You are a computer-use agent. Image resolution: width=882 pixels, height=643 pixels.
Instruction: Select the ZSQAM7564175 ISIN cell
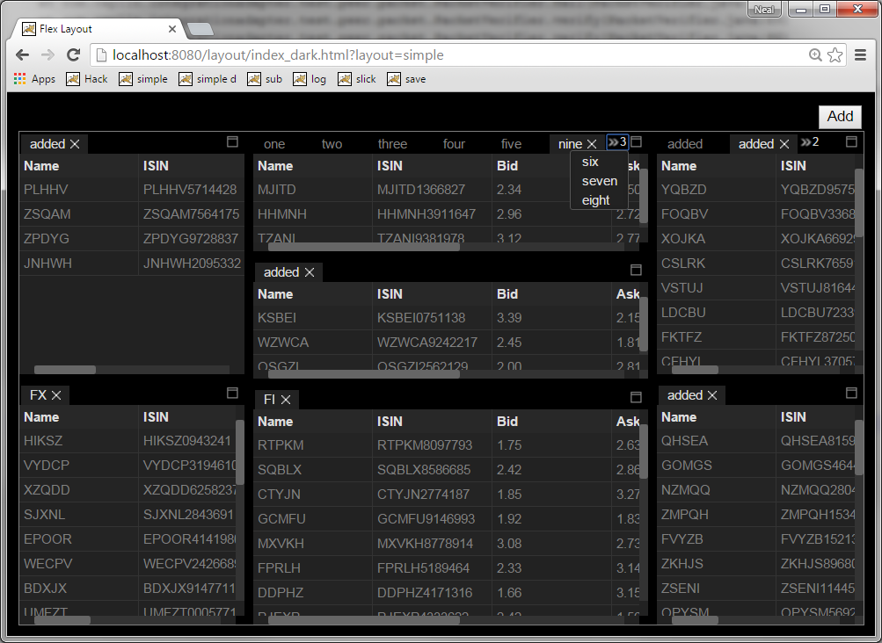[191, 214]
